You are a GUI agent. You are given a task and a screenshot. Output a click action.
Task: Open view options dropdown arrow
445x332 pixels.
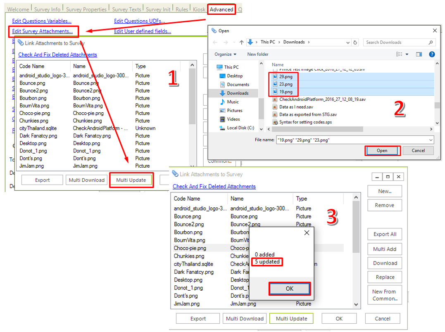(407, 54)
